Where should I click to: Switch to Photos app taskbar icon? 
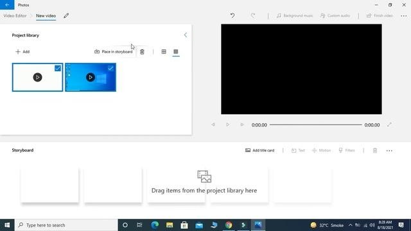coord(258,225)
